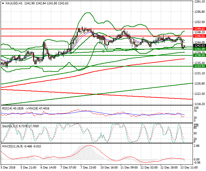Select the 1233.91 green support price label

click(199, 66)
